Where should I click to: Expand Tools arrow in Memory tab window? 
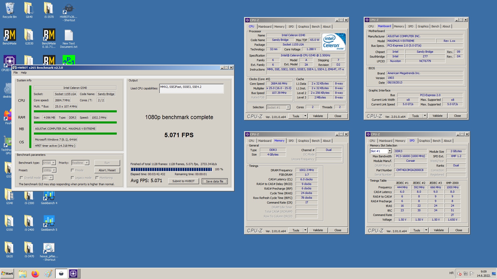click(x=305, y=230)
